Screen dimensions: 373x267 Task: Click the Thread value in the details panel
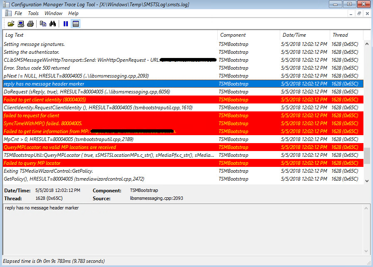(49, 198)
